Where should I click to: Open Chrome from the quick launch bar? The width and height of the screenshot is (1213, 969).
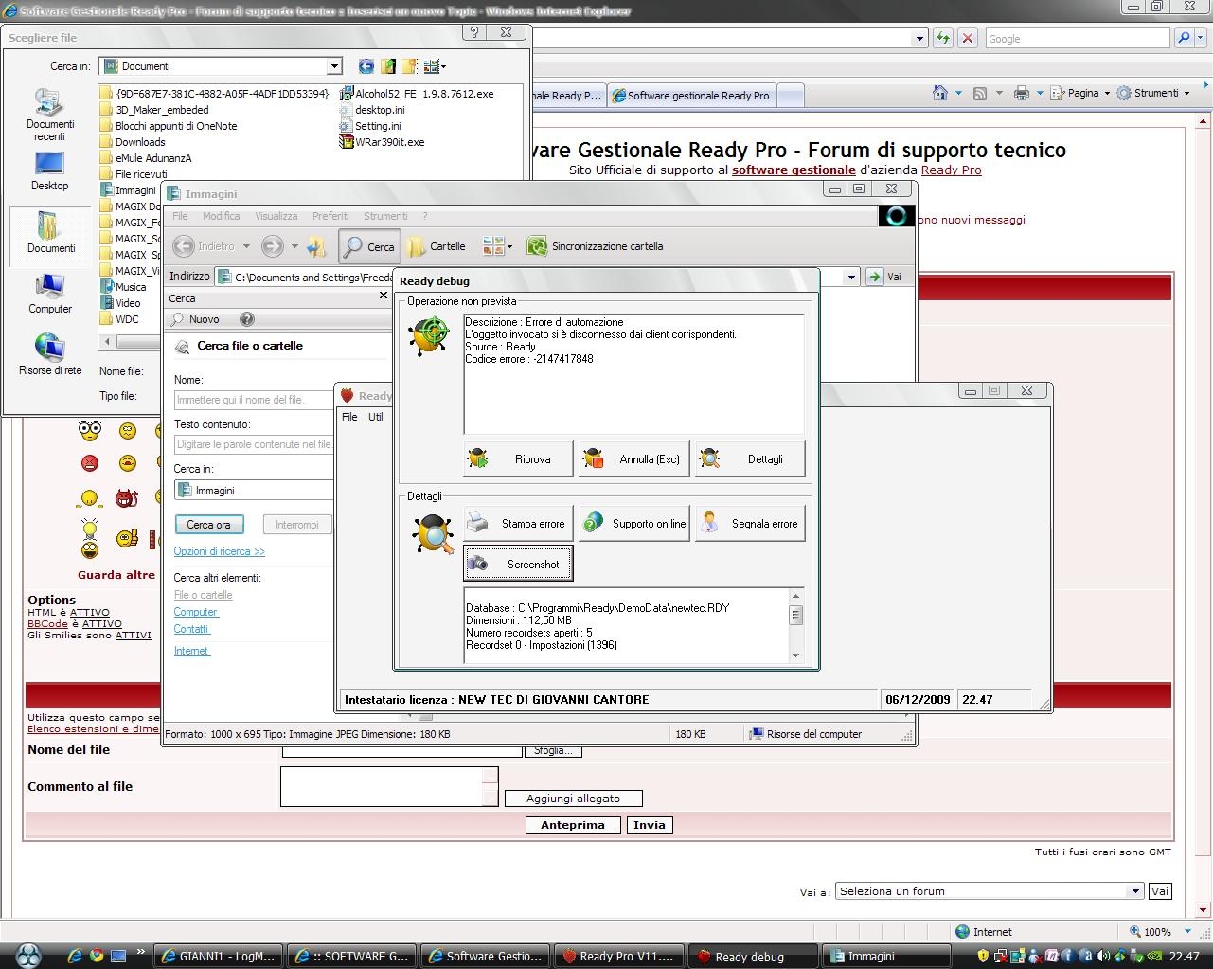point(97,956)
